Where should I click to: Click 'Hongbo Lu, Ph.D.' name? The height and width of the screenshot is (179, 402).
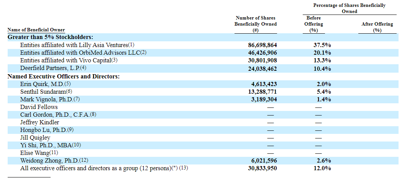pyautogui.click(x=44, y=130)
